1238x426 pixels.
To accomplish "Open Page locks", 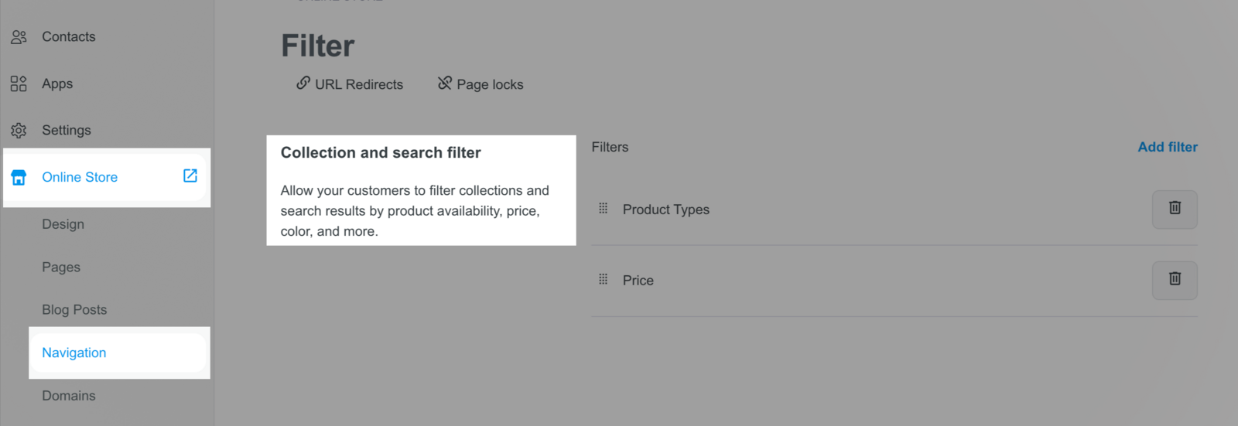I will click(x=480, y=84).
